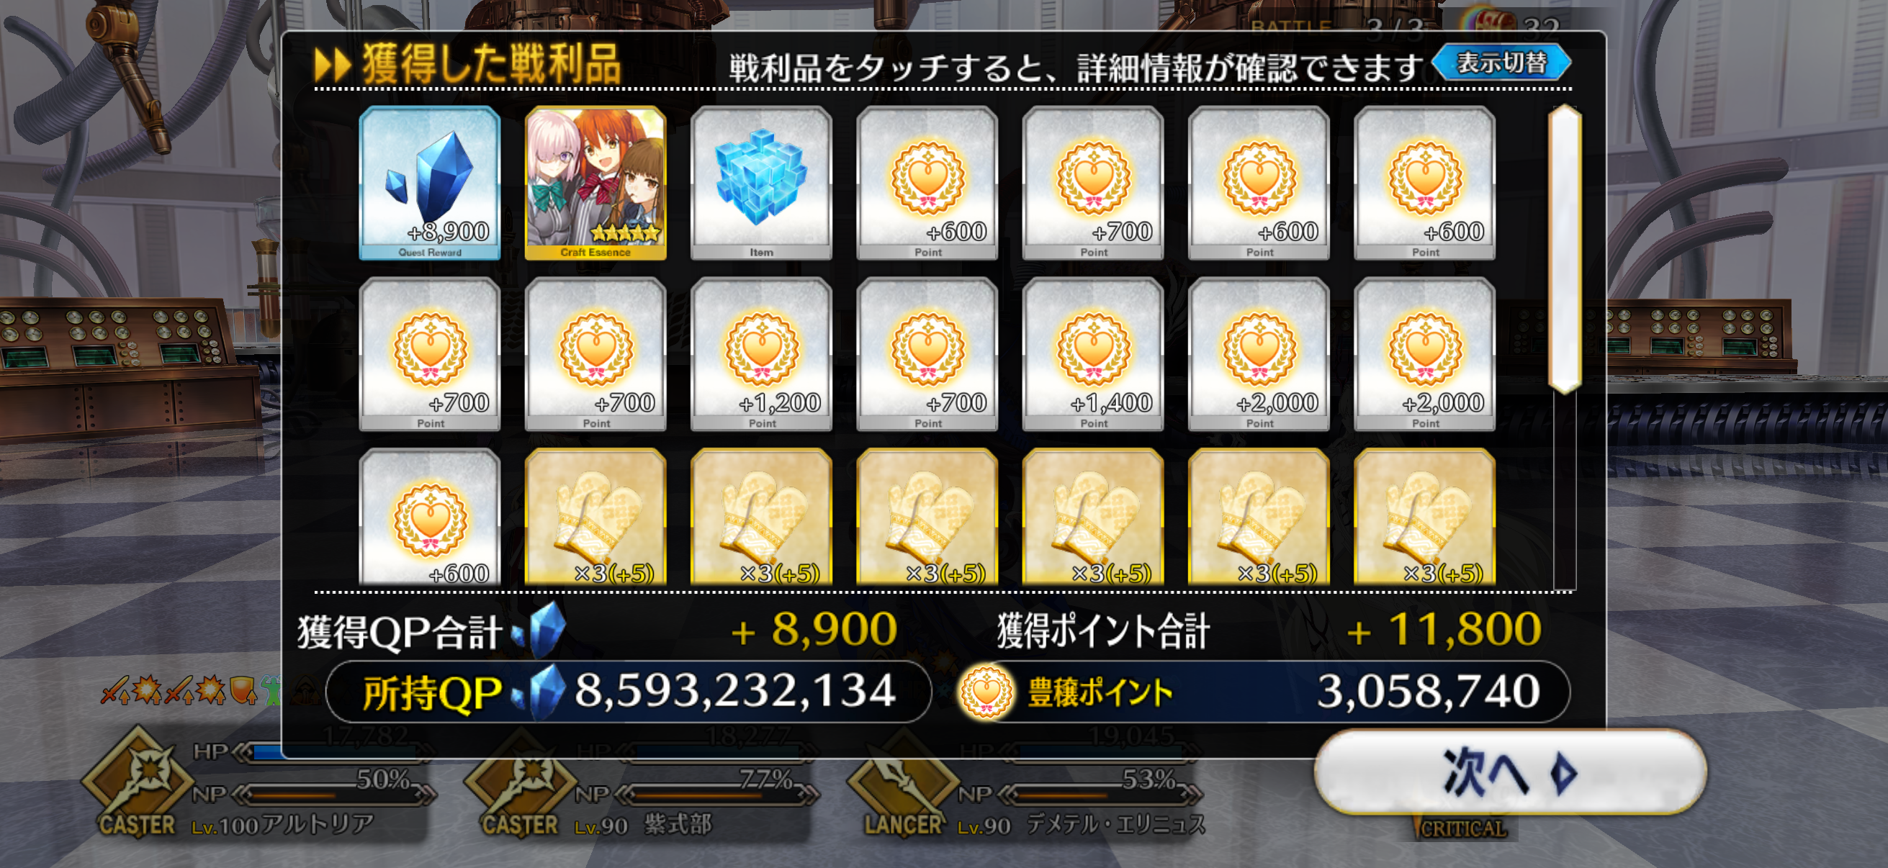Viewport: 1888px width, 868px height.
Task: Tap the +1,400 Point reward tile
Action: (1093, 354)
